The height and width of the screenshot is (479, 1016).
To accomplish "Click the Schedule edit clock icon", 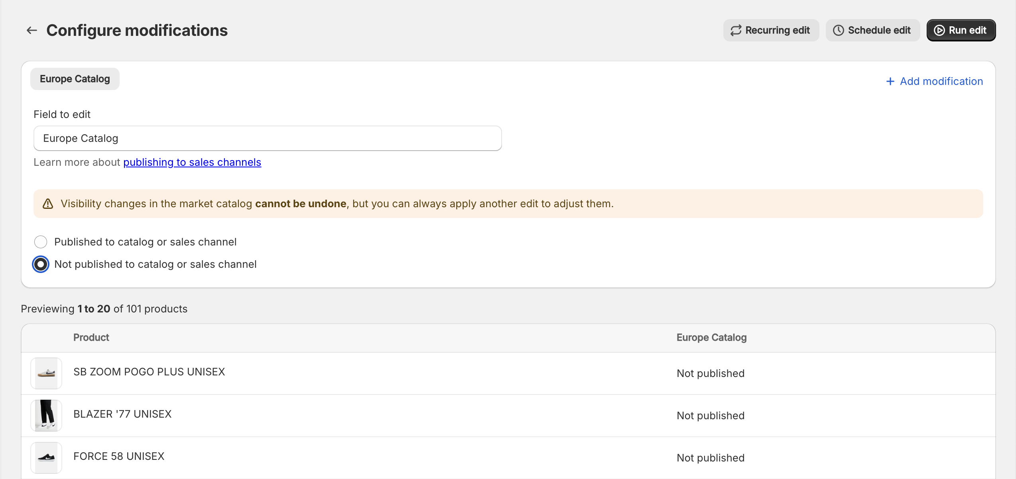I will (838, 30).
